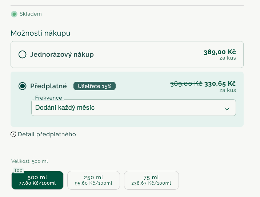
Task: Click the Top badge on the 500 ml option
Action: click(18, 170)
